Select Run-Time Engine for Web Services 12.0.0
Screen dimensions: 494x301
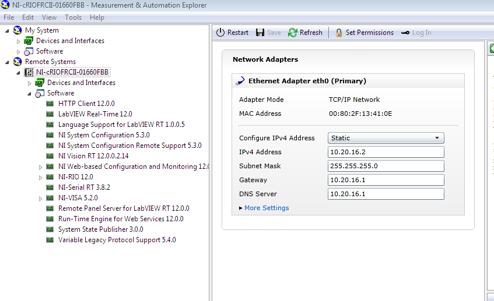(121, 218)
